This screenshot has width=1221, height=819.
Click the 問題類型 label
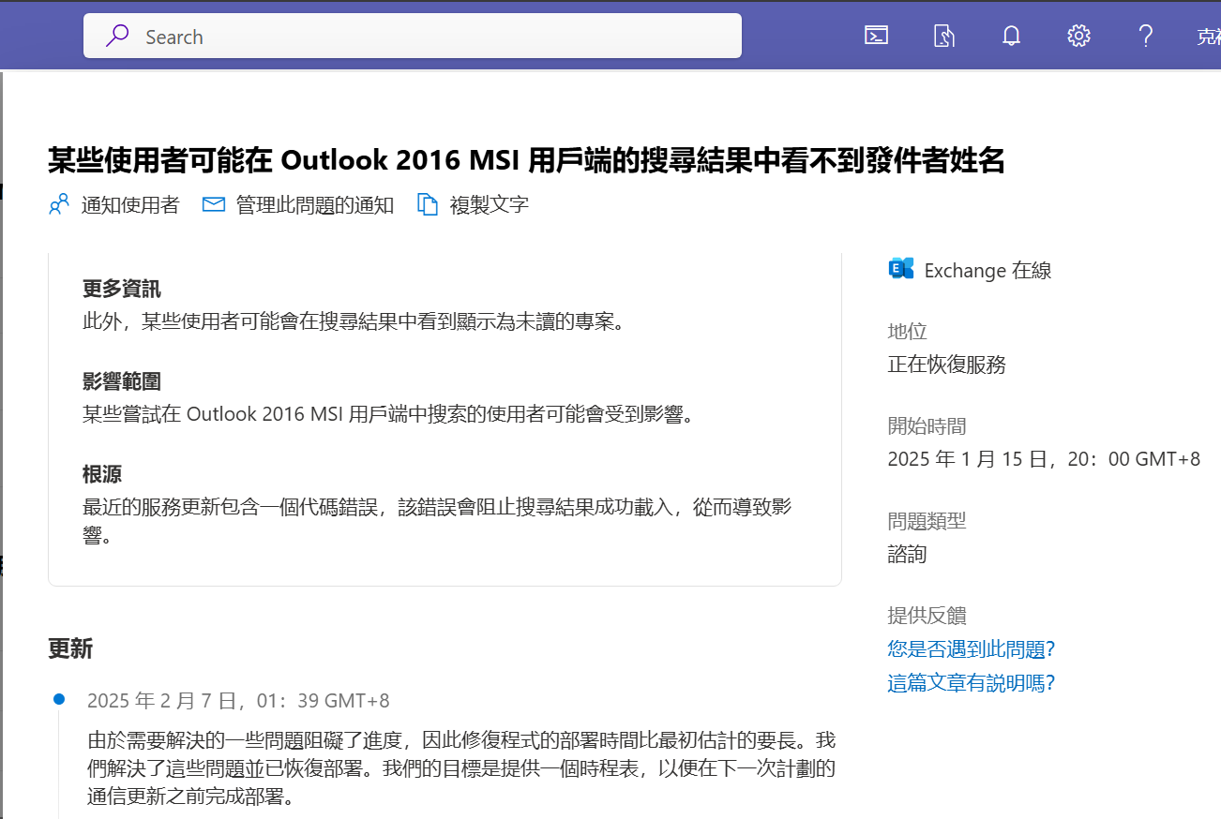point(927,520)
